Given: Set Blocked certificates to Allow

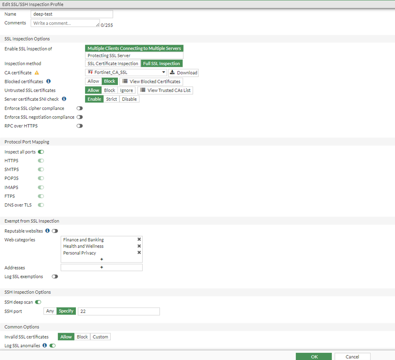Looking at the screenshot, I should [x=93, y=81].
